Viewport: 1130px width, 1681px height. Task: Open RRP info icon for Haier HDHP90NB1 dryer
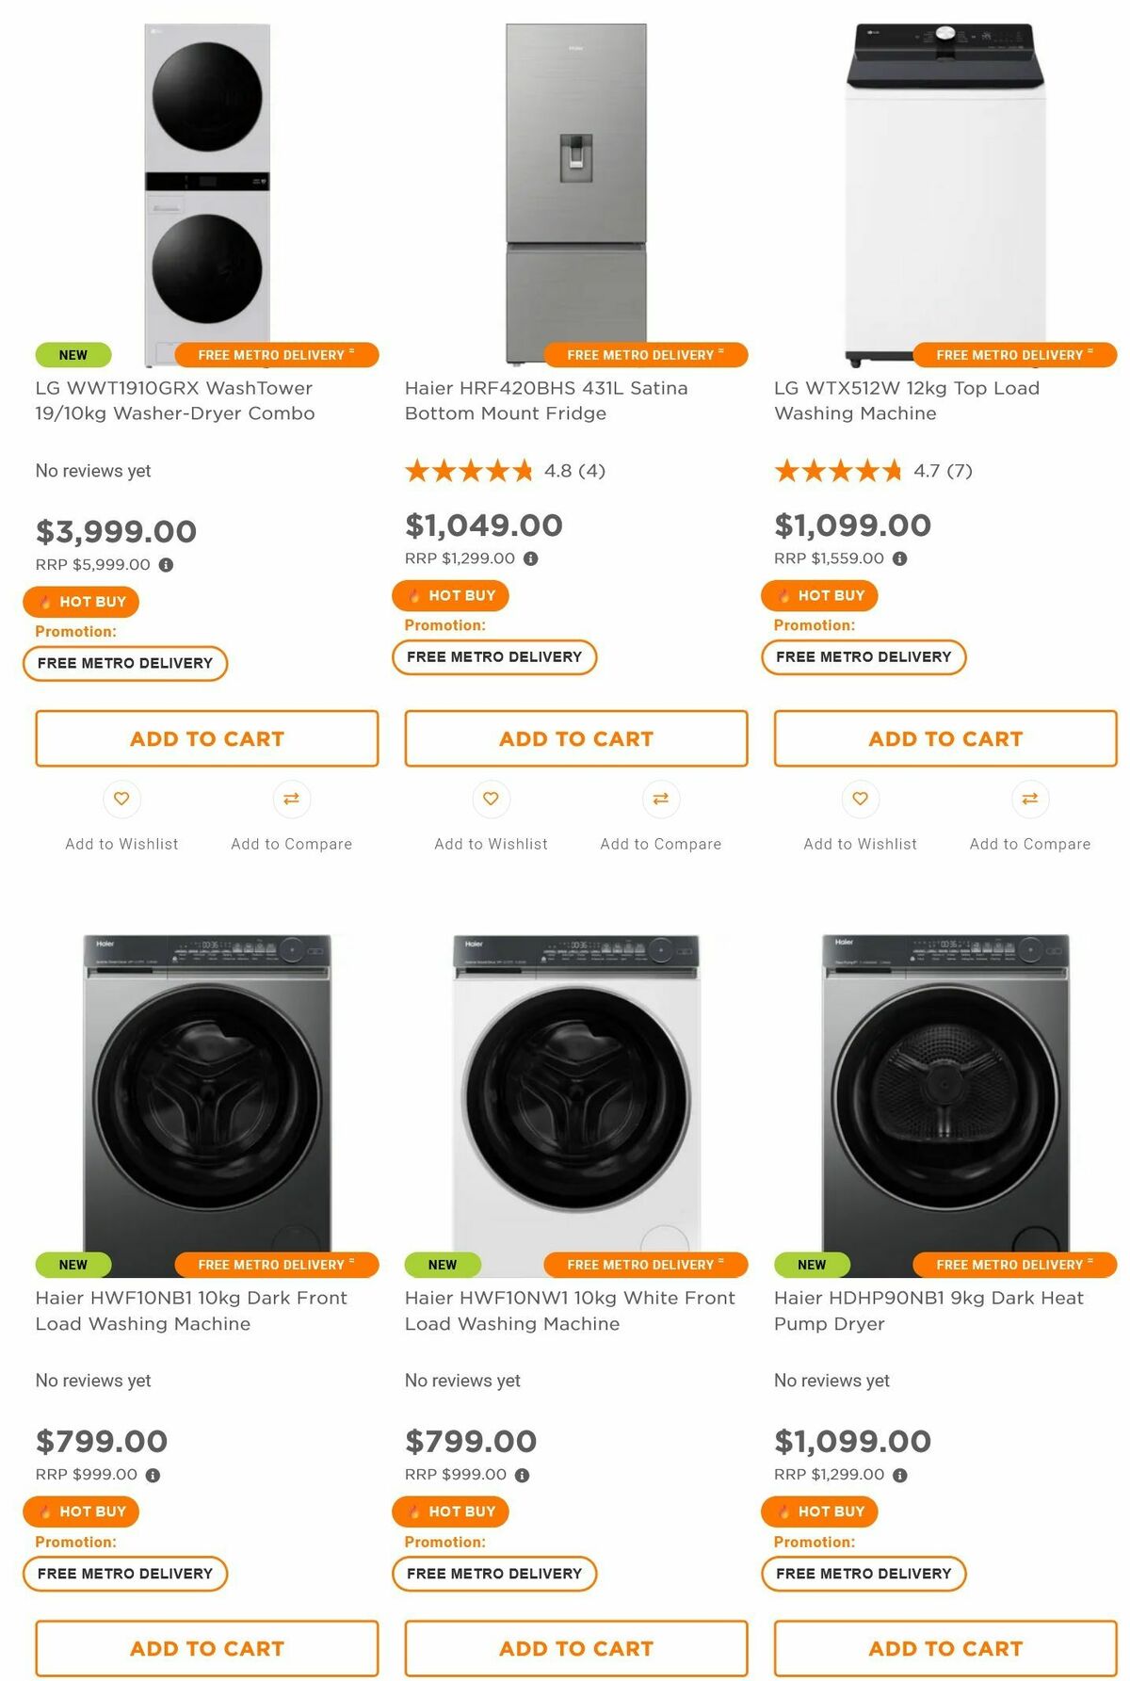pyautogui.click(x=899, y=1476)
